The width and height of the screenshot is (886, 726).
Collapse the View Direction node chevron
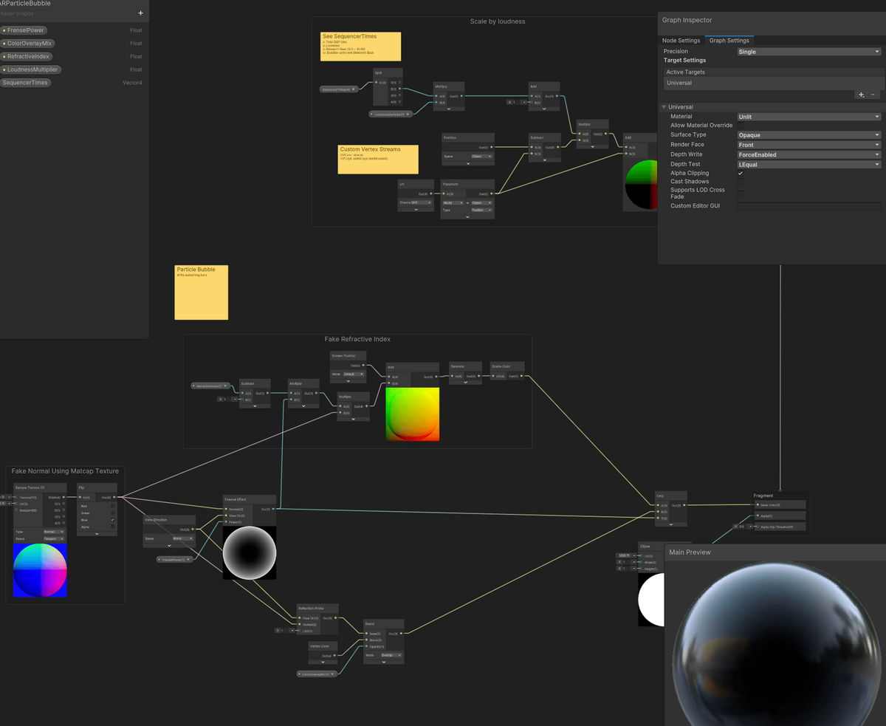click(170, 547)
